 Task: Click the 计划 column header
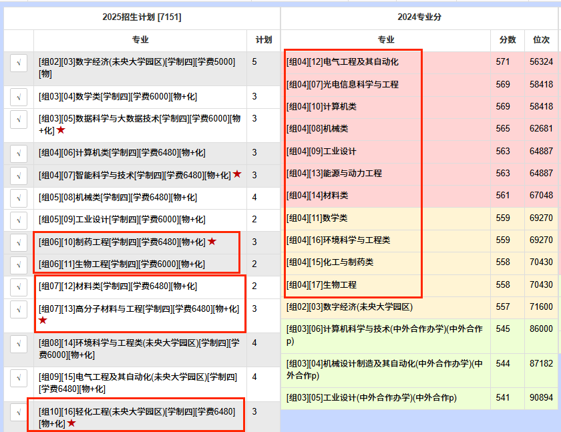[x=264, y=39]
